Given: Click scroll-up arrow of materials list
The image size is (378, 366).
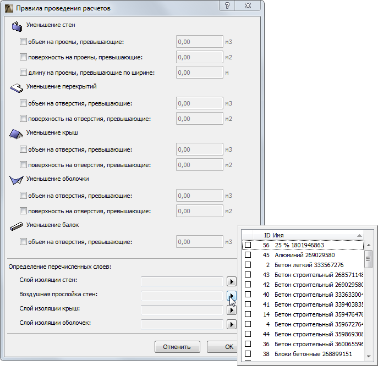Looking at the screenshot, I should pyautogui.click(x=368, y=245).
